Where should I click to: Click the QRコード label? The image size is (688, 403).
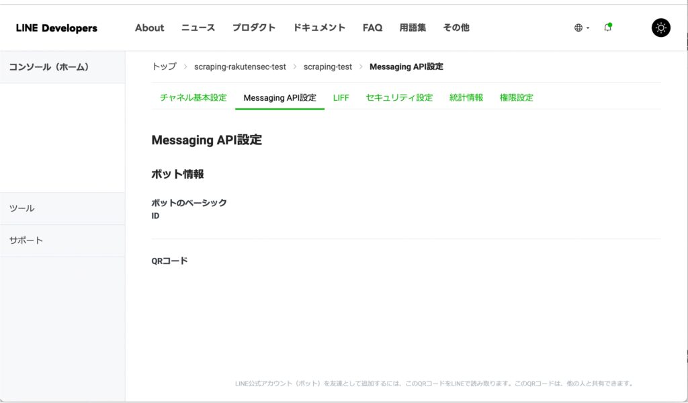(169, 261)
